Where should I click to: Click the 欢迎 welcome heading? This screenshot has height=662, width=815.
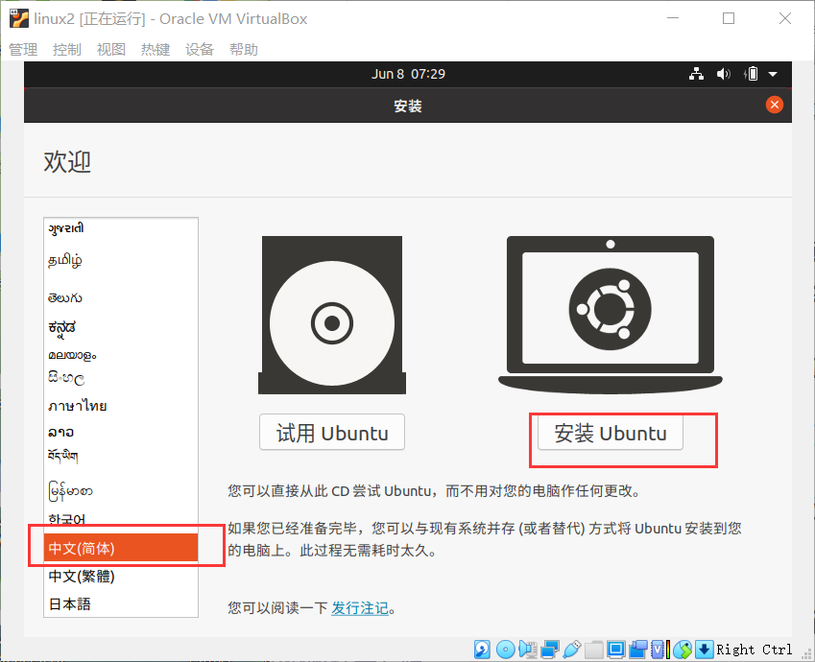click(x=67, y=161)
